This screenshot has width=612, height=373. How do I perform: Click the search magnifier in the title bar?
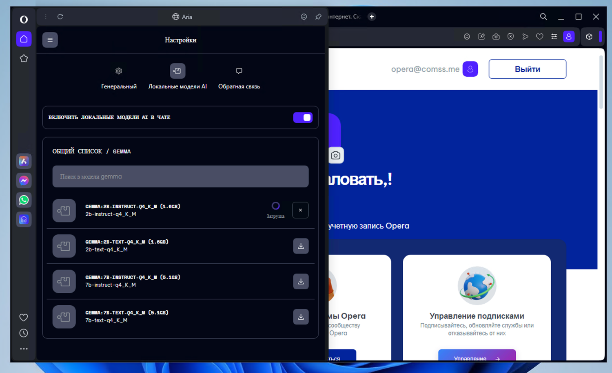point(543,17)
